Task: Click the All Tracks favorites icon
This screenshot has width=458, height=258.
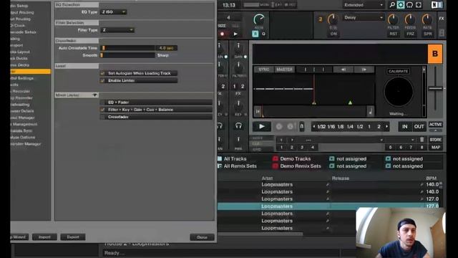Action: 220,159
